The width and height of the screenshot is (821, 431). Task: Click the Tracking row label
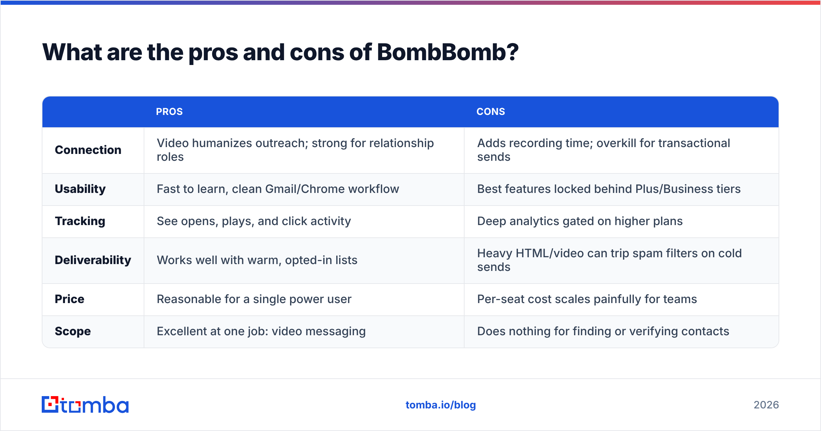[80, 221]
